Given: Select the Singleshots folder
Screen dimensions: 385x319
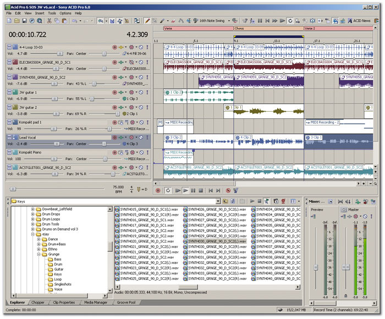Looking at the screenshot, I should point(59,284).
